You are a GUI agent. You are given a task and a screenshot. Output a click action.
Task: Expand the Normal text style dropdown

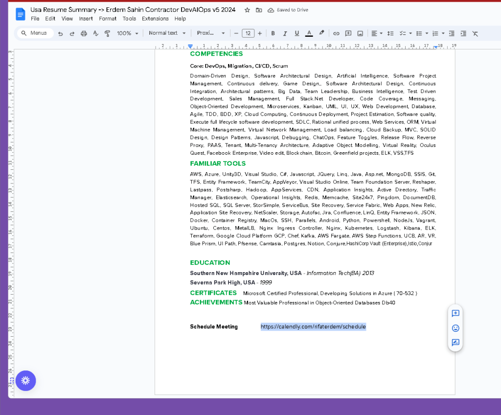[x=167, y=33]
